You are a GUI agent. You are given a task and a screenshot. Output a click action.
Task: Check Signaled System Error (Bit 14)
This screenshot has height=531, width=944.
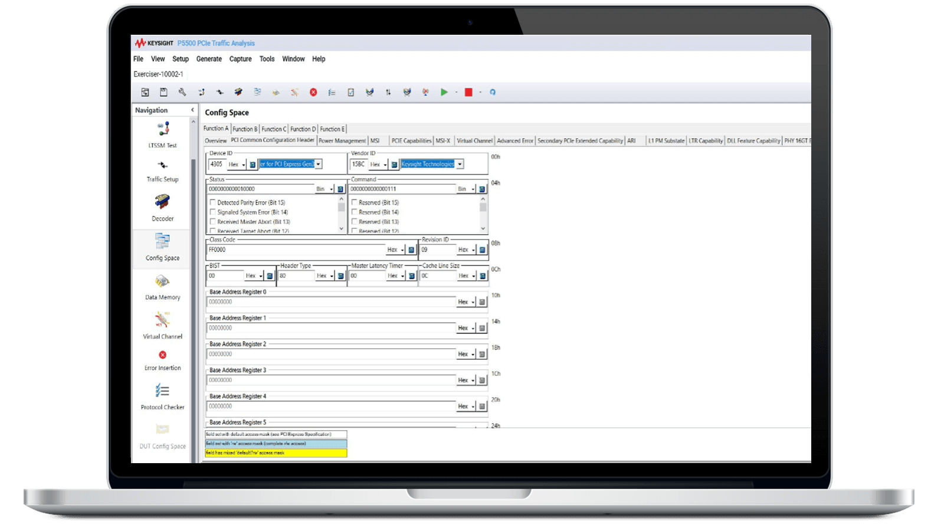click(x=213, y=212)
